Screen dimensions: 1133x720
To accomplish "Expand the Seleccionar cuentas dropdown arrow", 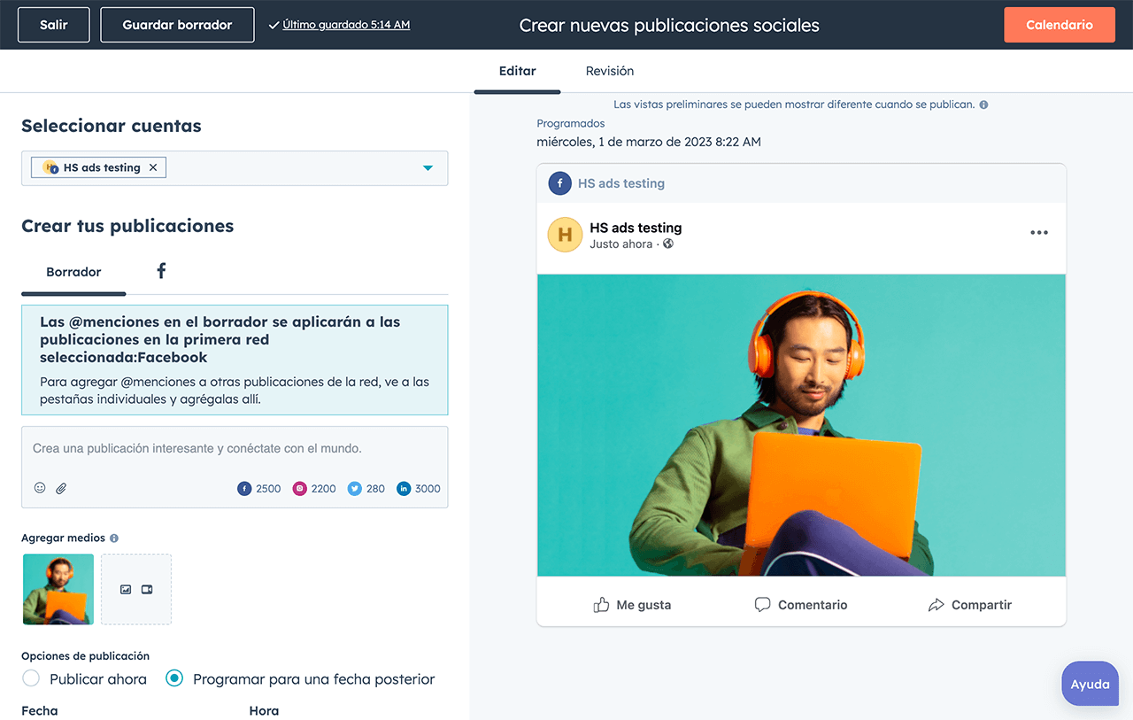I will pos(428,167).
